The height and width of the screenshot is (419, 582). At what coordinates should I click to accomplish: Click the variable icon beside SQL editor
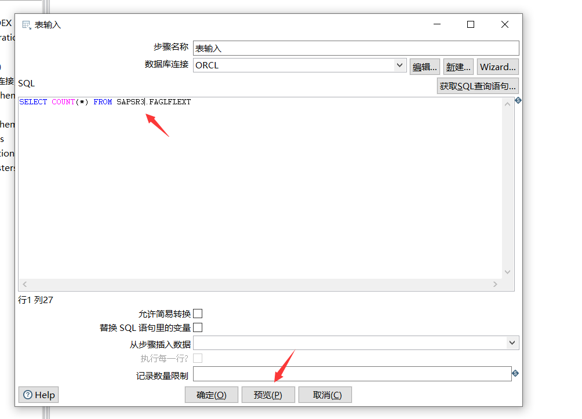[x=518, y=100]
